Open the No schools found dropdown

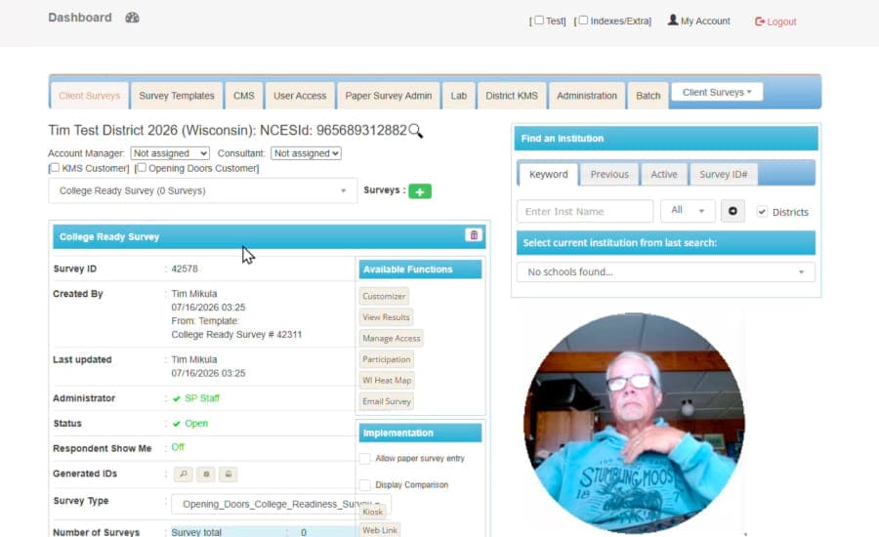[666, 272]
